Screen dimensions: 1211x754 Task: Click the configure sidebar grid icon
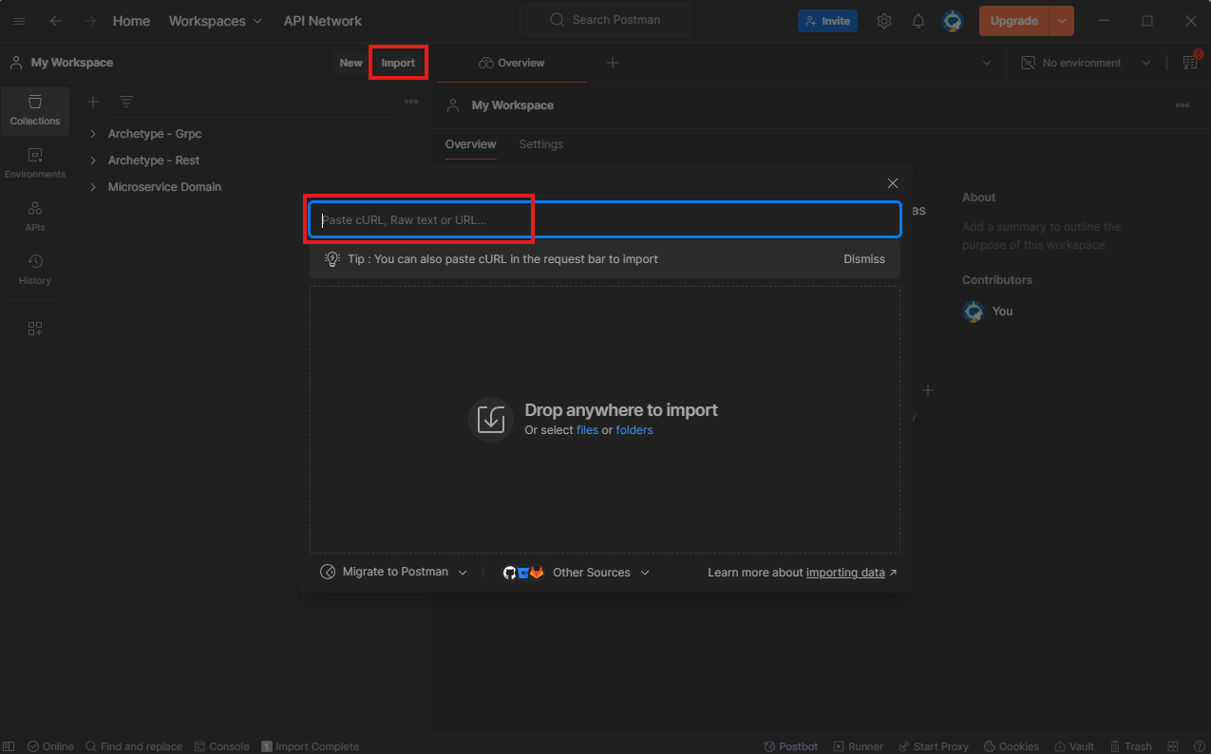point(35,329)
